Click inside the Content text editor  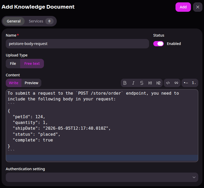102,126
